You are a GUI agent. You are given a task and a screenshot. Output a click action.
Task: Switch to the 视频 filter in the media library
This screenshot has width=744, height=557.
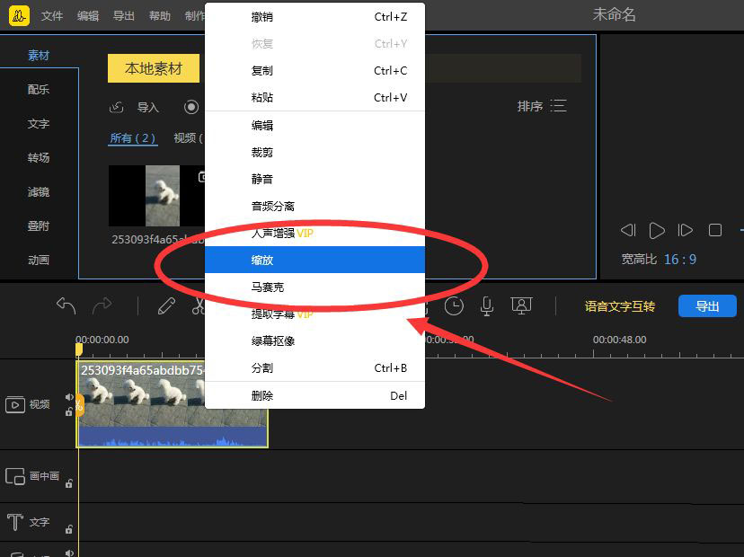tap(185, 137)
